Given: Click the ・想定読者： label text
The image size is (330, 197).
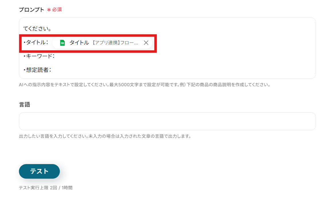Looking at the screenshot, I should (37, 70).
